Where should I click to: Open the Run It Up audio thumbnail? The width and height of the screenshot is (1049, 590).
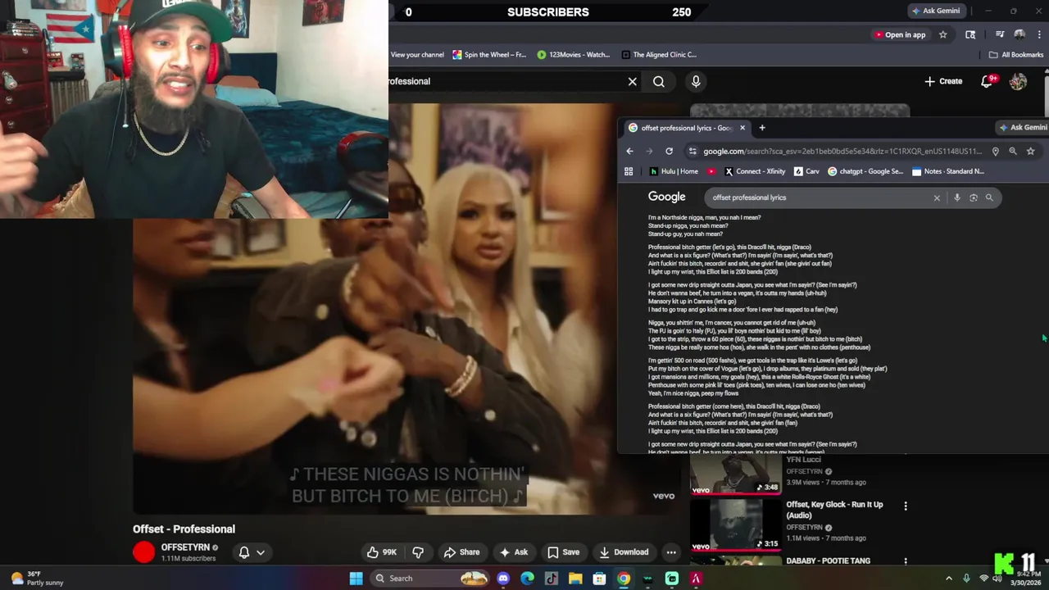coord(736,524)
